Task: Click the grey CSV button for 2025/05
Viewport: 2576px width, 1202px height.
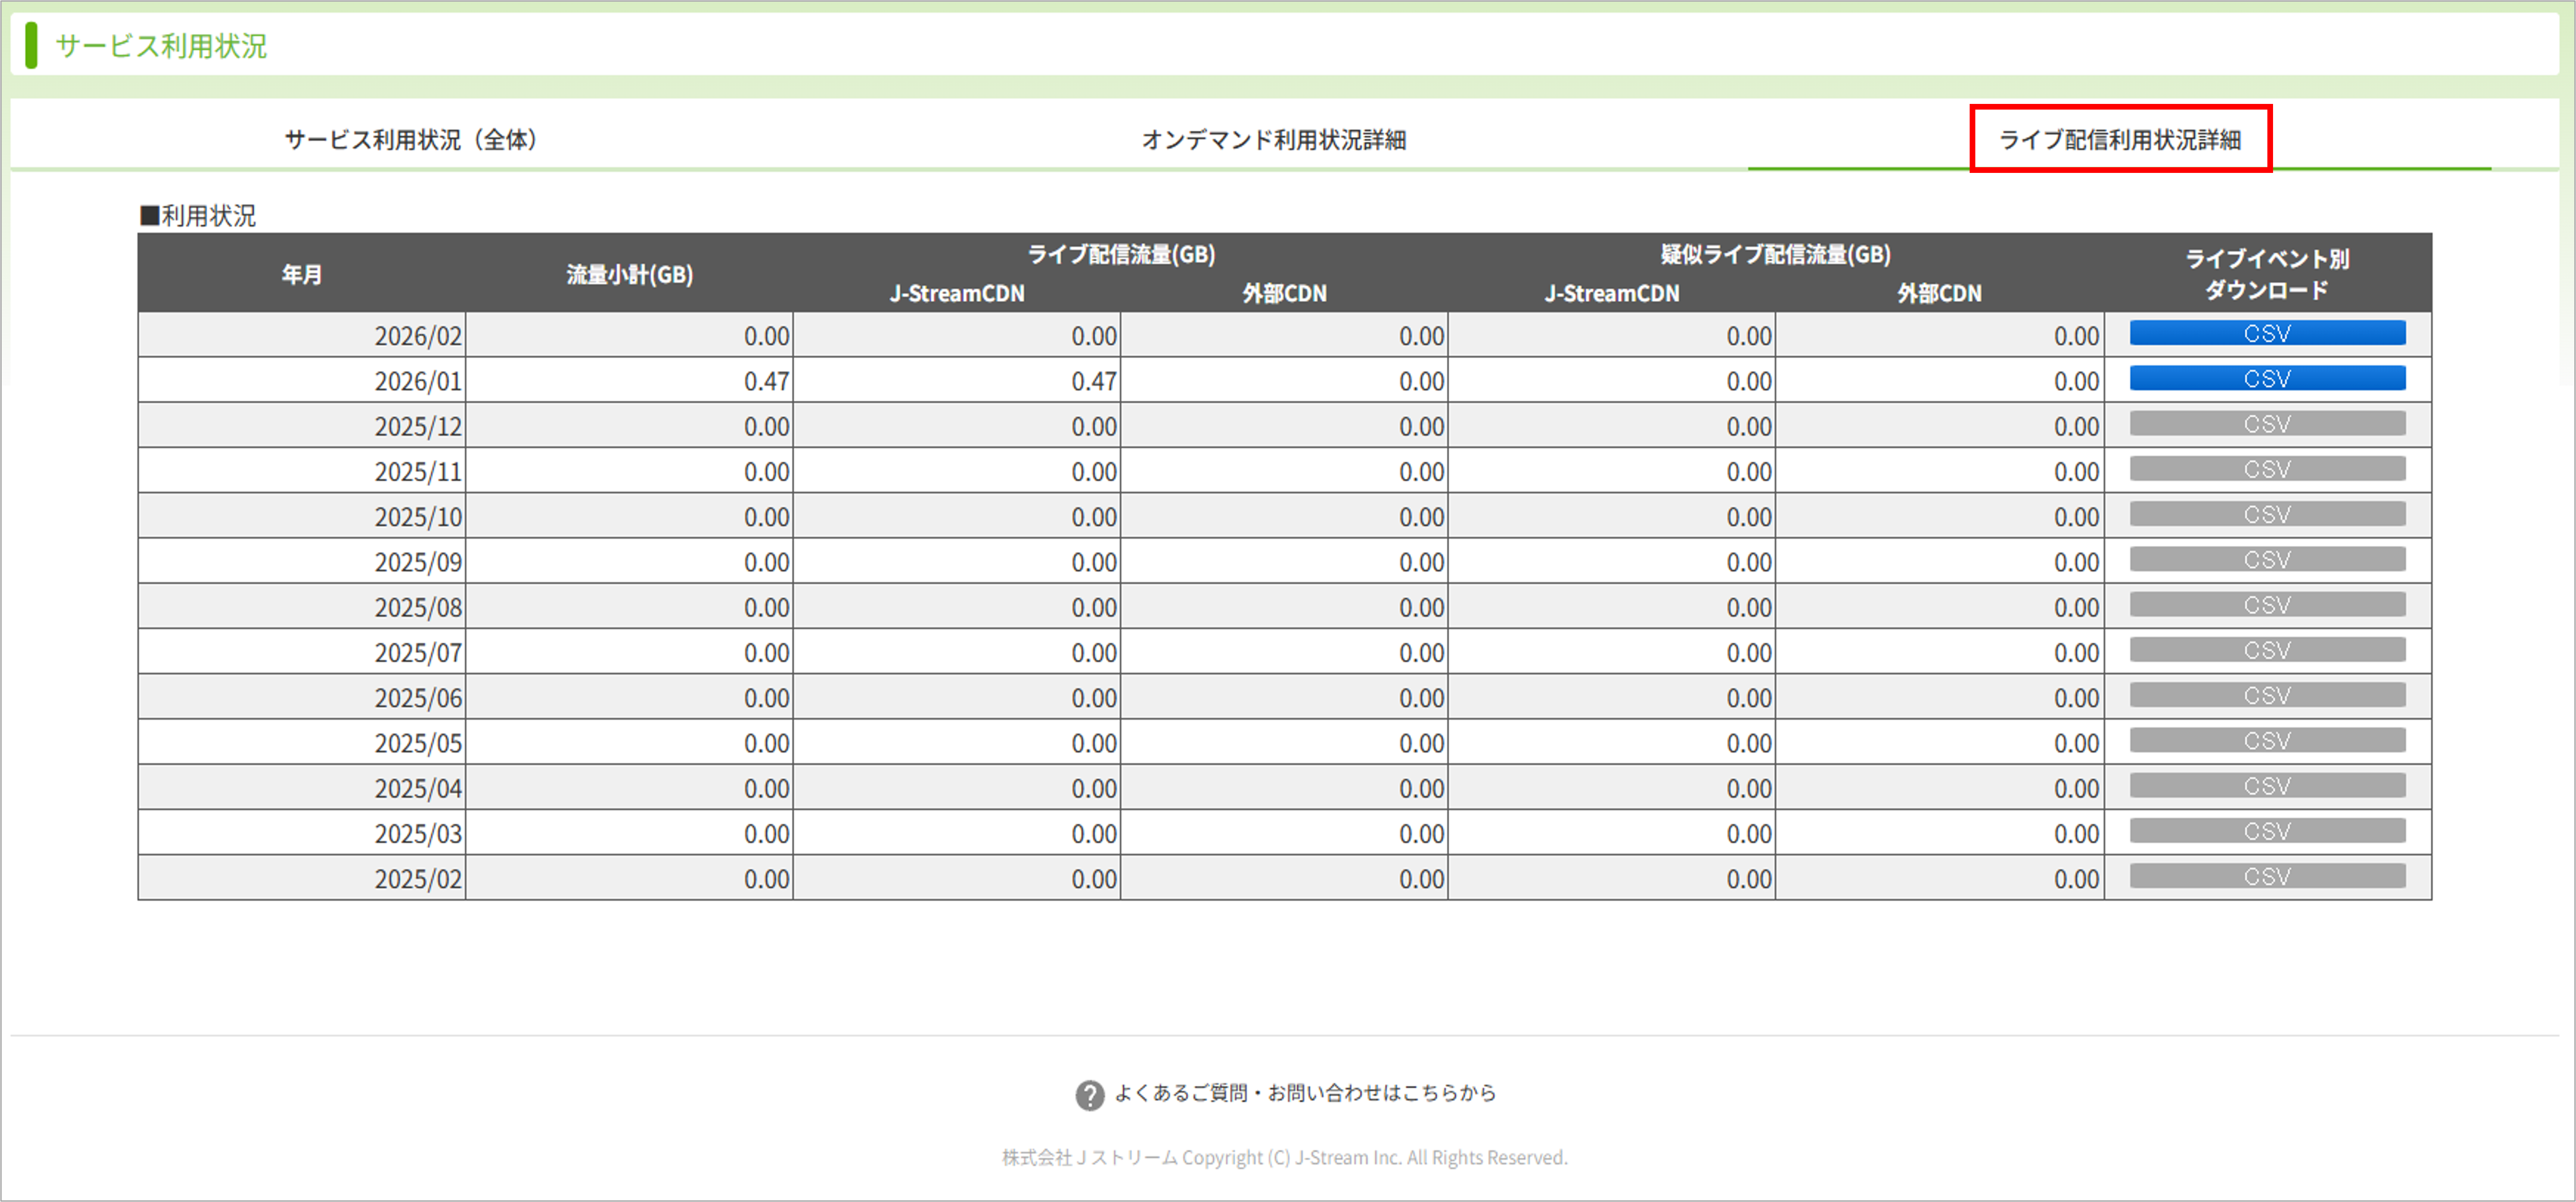Action: [2267, 741]
